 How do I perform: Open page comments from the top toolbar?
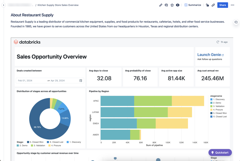click(166, 5)
